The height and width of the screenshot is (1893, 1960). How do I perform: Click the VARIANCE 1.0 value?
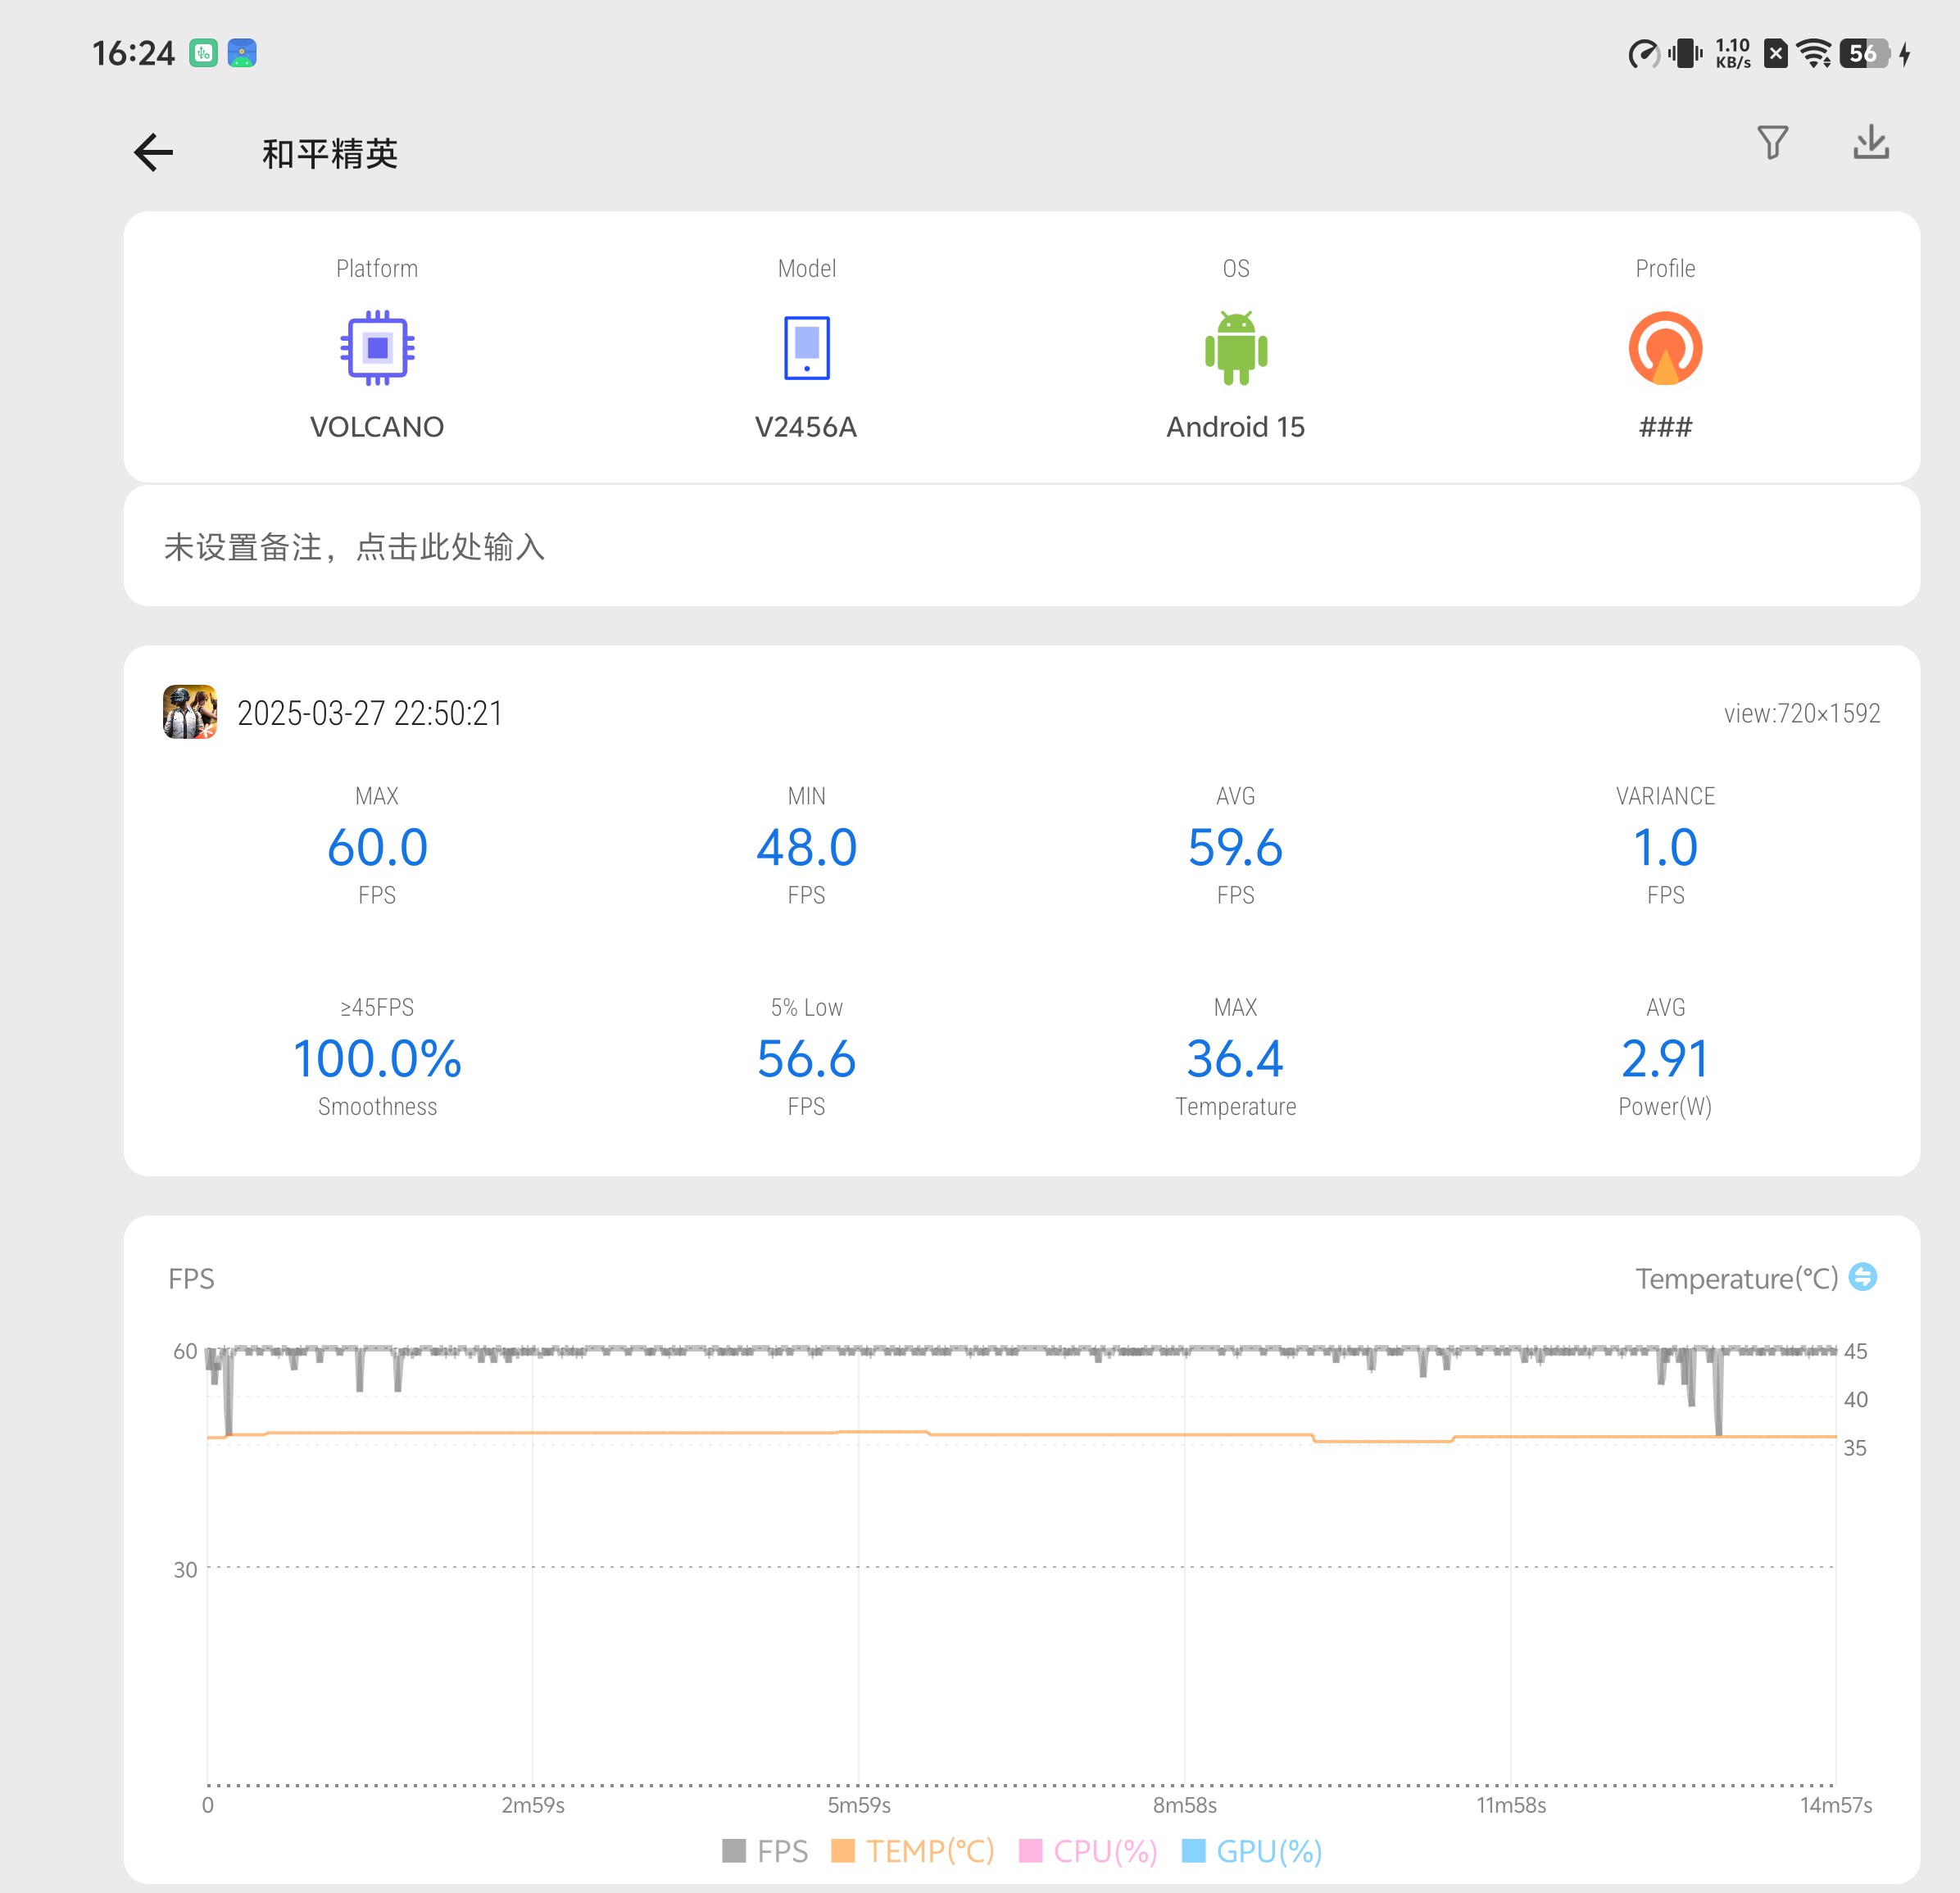coord(1665,848)
